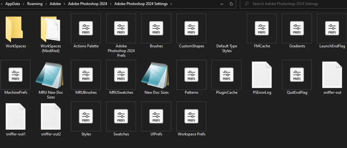Screen dimensions: 347x148
Task: Navigate to AppData in breadcrumb
Action: 12,4
